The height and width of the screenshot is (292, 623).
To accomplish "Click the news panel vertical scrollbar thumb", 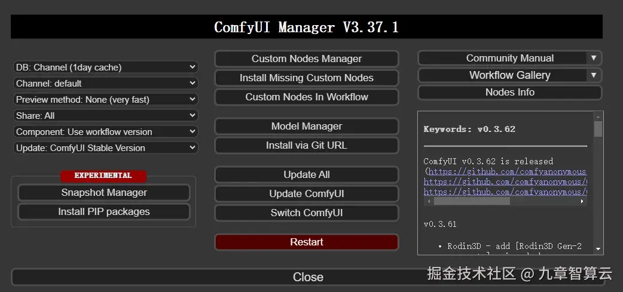I will 598,129.
